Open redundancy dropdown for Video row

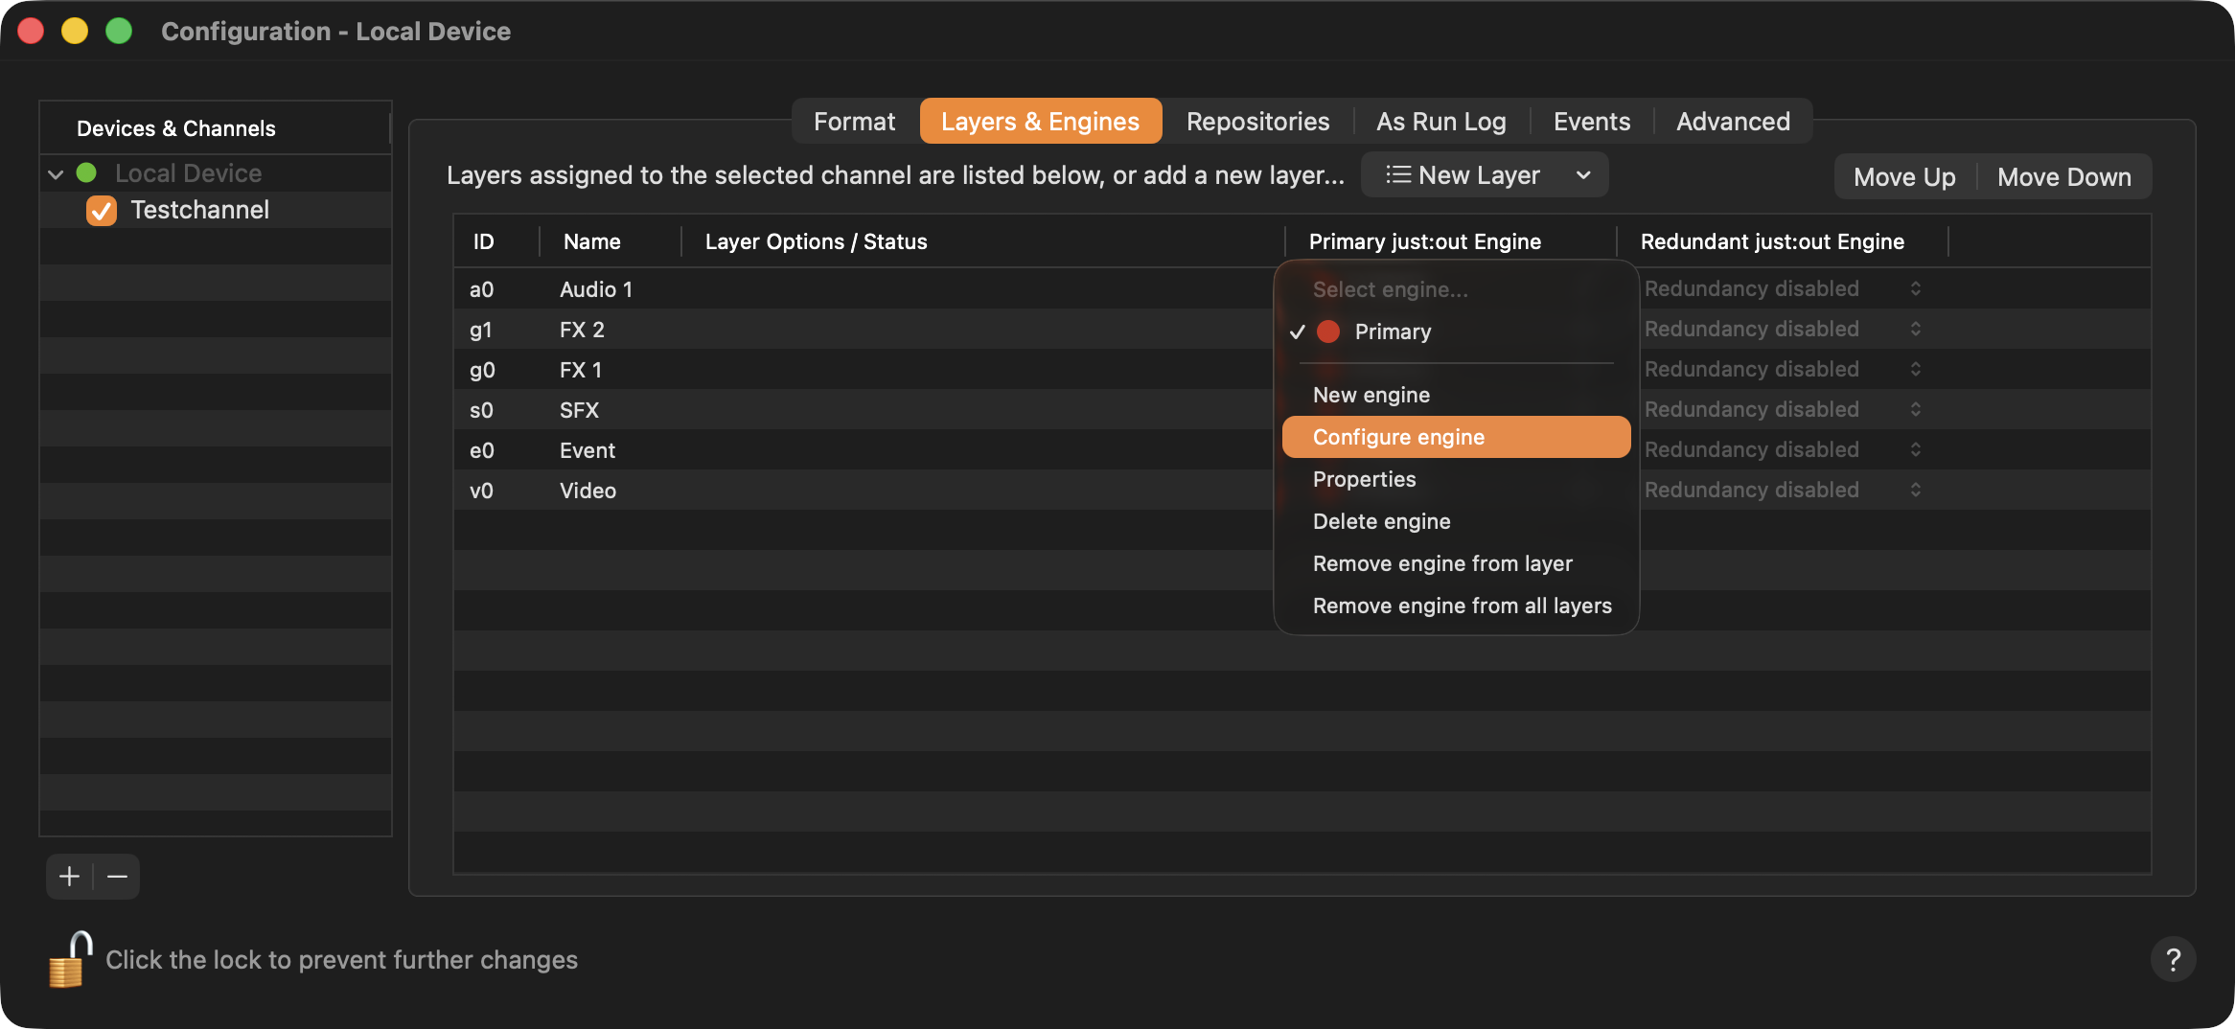pyautogui.click(x=1915, y=490)
